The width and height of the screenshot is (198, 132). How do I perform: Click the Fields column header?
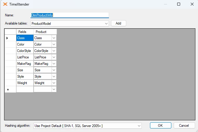point(25,32)
